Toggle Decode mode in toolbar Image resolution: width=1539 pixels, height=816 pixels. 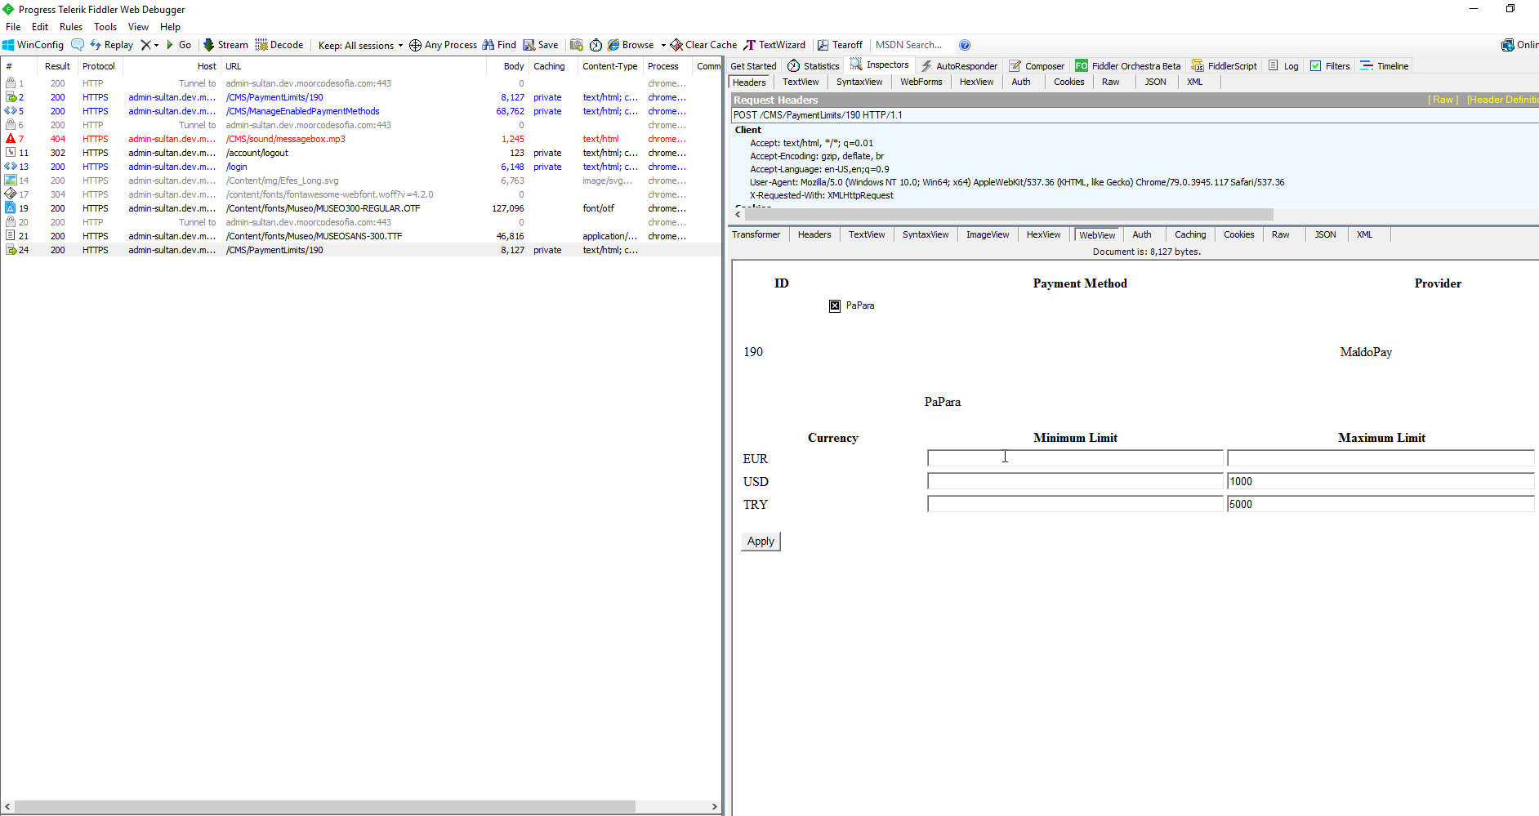coord(279,45)
